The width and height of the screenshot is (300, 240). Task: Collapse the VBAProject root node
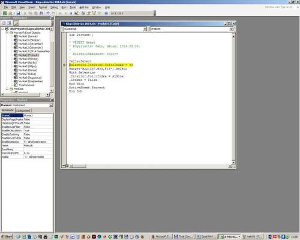(2, 29)
